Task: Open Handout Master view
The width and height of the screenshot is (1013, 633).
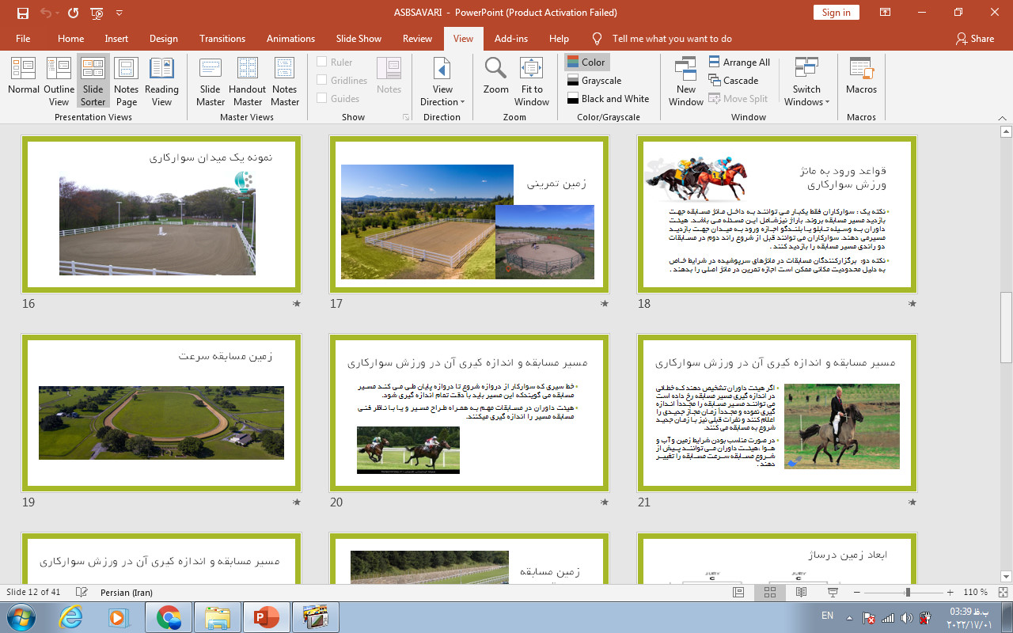Action: pyautogui.click(x=248, y=79)
